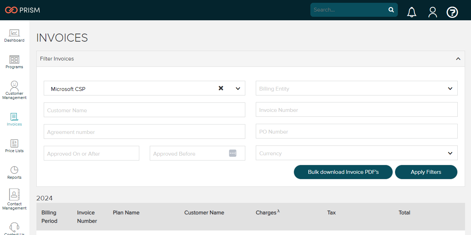The image size is (471, 235).
Task: Click the PRISM logo
Action: point(22,10)
